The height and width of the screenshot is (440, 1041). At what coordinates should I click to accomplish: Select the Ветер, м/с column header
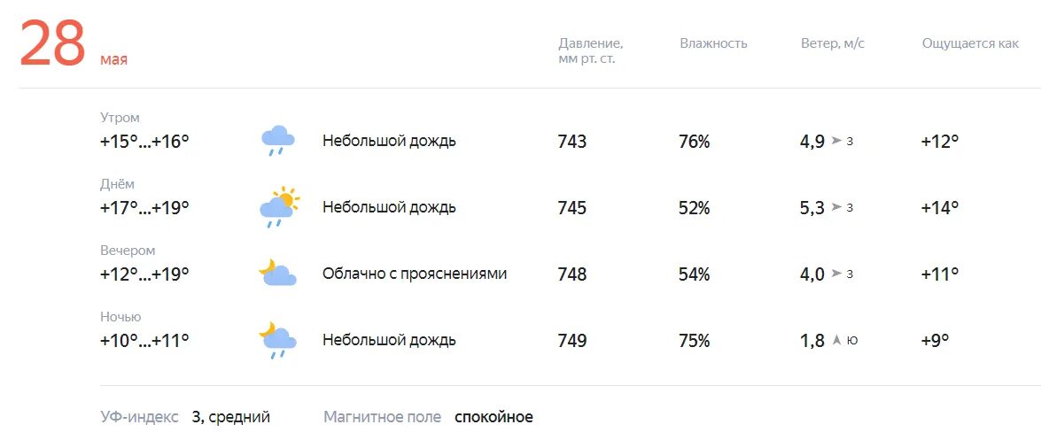[833, 43]
